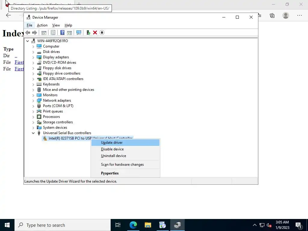Show hidden system tray icons chevron
Viewport: 308px width, 231px height.
pos(254,225)
